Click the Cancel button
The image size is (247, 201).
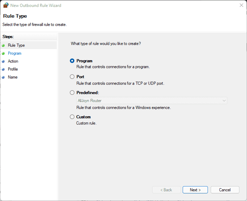coord(225,190)
